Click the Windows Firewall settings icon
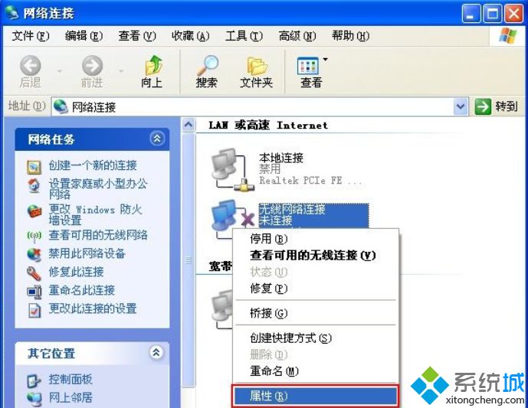This screenshot has width=528, height=408. tap(34, 212)
